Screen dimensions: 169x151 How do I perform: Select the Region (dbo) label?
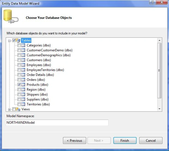tap(36, 90)
